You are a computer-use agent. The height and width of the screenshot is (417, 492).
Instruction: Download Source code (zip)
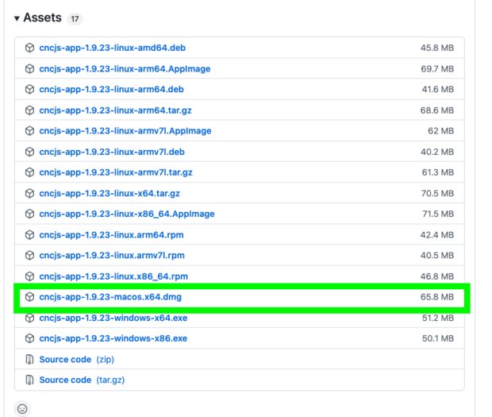click(76, 359)
